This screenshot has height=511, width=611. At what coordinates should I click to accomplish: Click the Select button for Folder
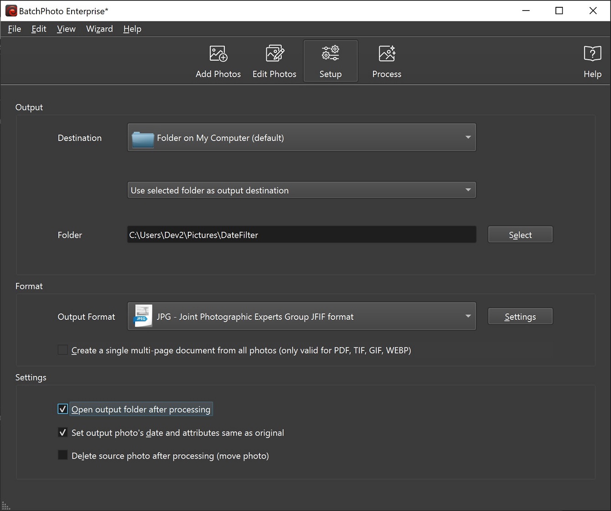point(520,235)
